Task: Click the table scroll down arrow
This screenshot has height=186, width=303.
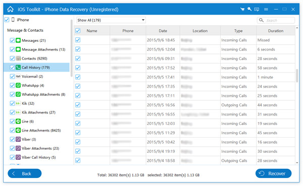Action: [297, 163]
